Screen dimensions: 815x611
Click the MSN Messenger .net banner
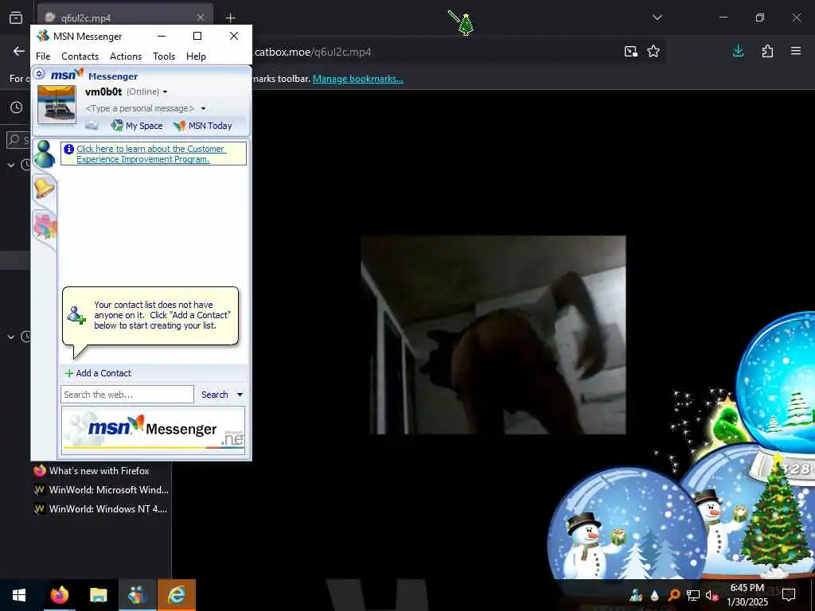(153, 430)
